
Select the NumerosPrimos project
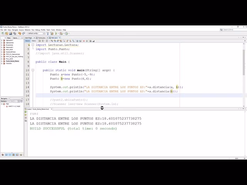click(x=11, y=52)
